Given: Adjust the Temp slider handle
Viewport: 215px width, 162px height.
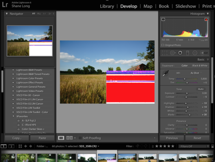Looking at the screenshot, I should tap(185, 79).
